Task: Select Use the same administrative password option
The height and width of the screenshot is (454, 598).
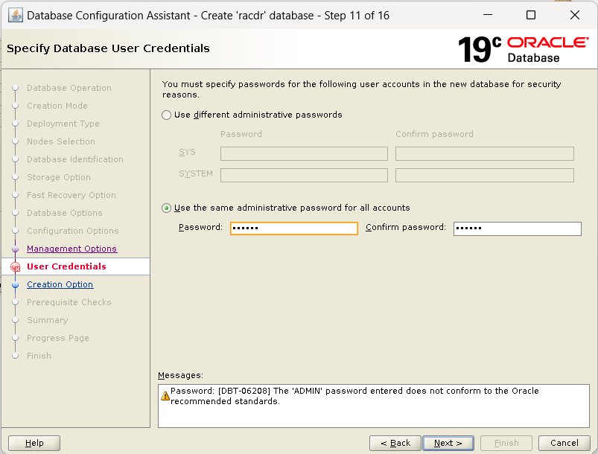Action: tap(166, 208)
